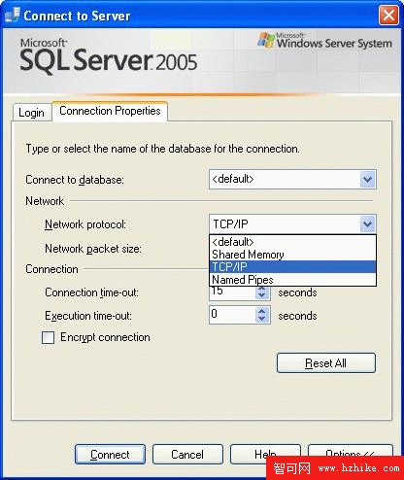404x480 pixels.
Task: Enable the Encrypt connection checkbox
Action: pos(48,337)
